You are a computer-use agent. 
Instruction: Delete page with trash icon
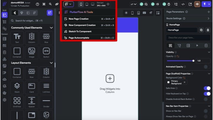pyautogui.click(x=208, y=30)
